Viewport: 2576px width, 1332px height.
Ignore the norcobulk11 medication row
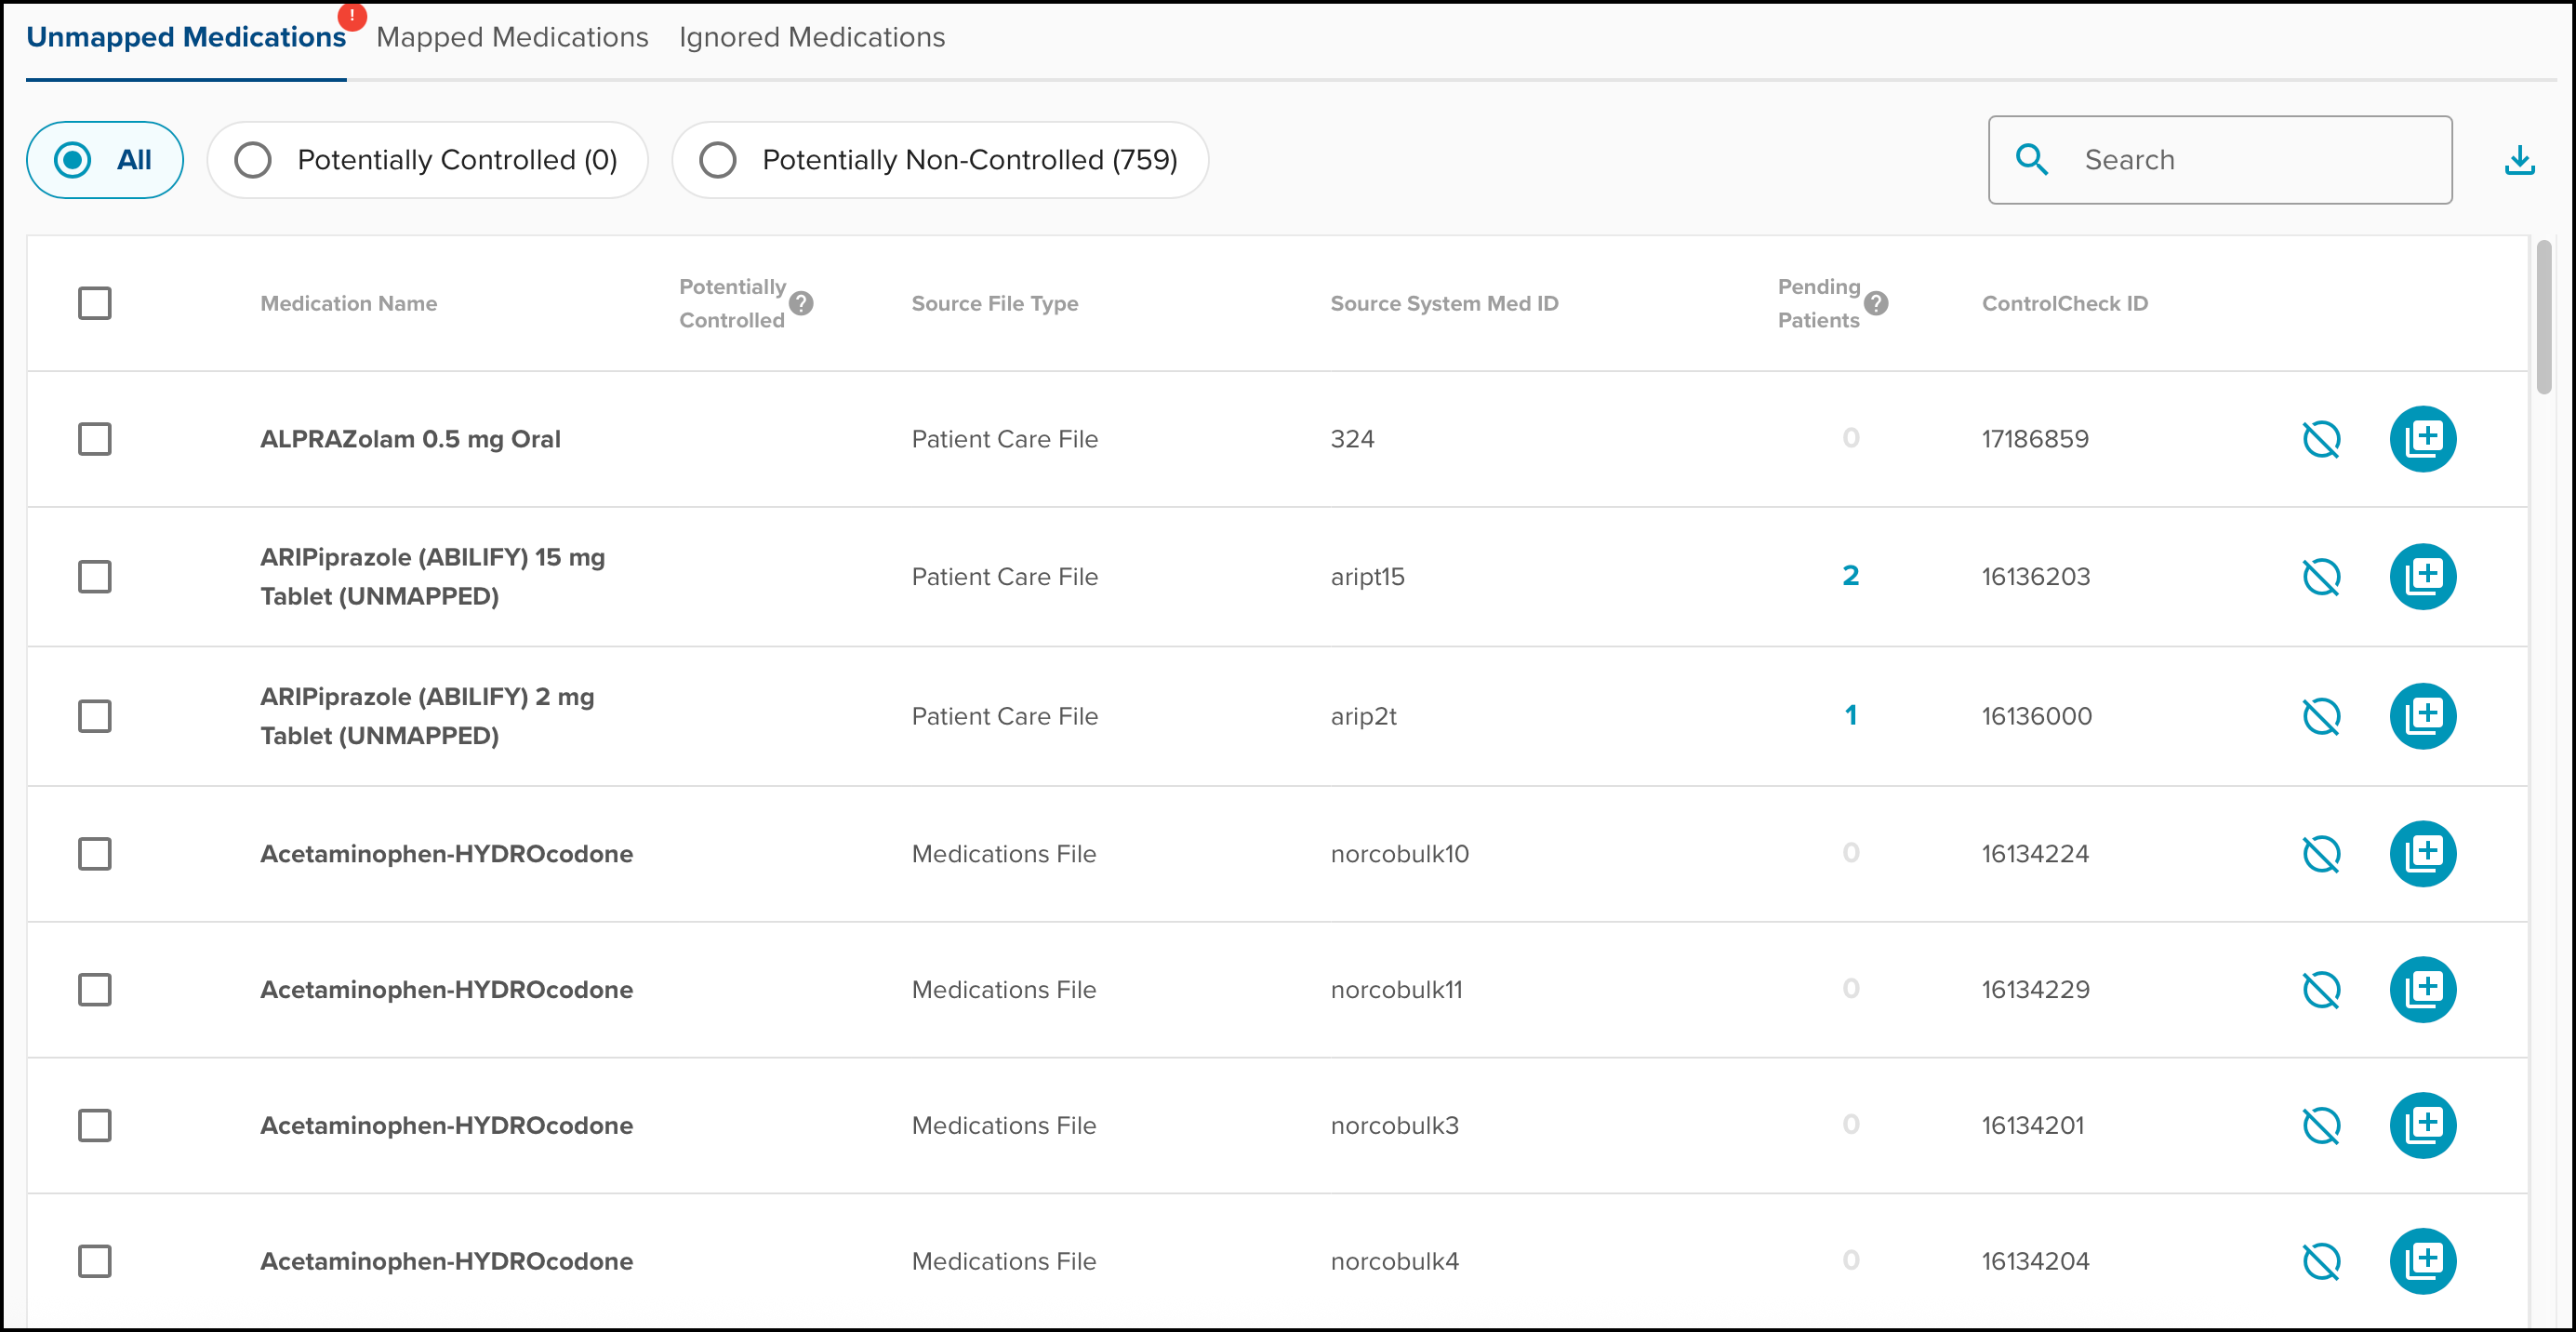tap(2320, 990)
